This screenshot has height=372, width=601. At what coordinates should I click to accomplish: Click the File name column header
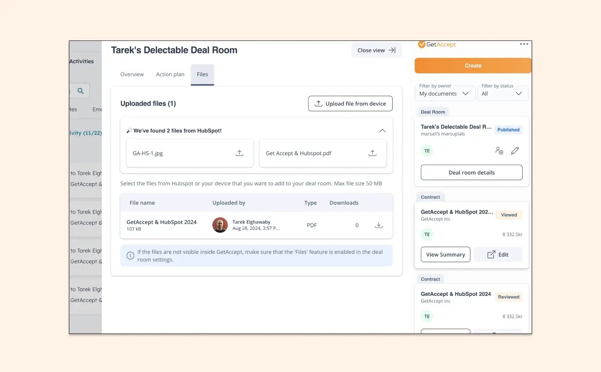[x=142, y=203]
